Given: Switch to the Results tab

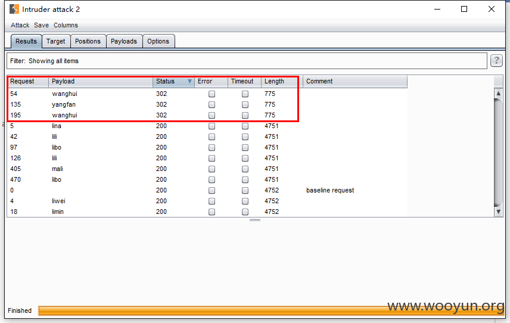Looking at the screenshot, I should [x=26, y=41].
